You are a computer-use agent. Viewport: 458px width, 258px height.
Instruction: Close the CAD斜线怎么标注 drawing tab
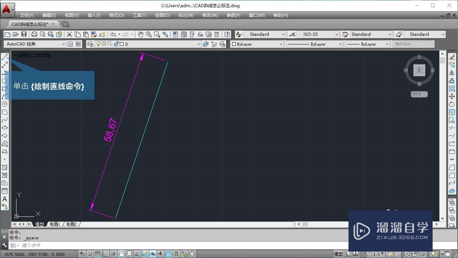[x=53, y=24]
